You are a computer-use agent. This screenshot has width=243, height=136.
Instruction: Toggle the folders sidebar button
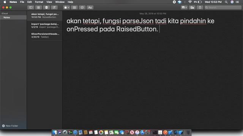pos(31,8)
